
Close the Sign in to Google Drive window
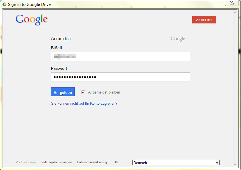(232, 3)
